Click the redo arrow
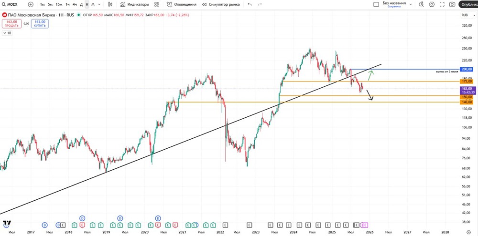 pos(260,5)
